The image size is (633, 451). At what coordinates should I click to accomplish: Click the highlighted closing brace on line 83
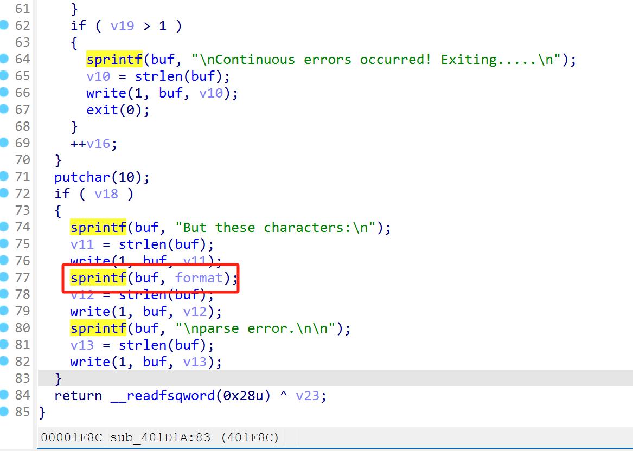(x=58, y=378)
